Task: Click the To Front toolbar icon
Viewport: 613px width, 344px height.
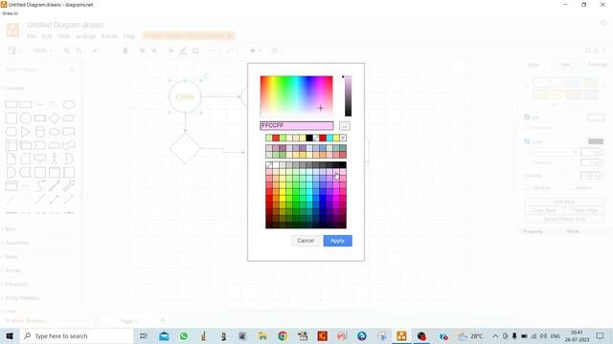Action: 143,51
